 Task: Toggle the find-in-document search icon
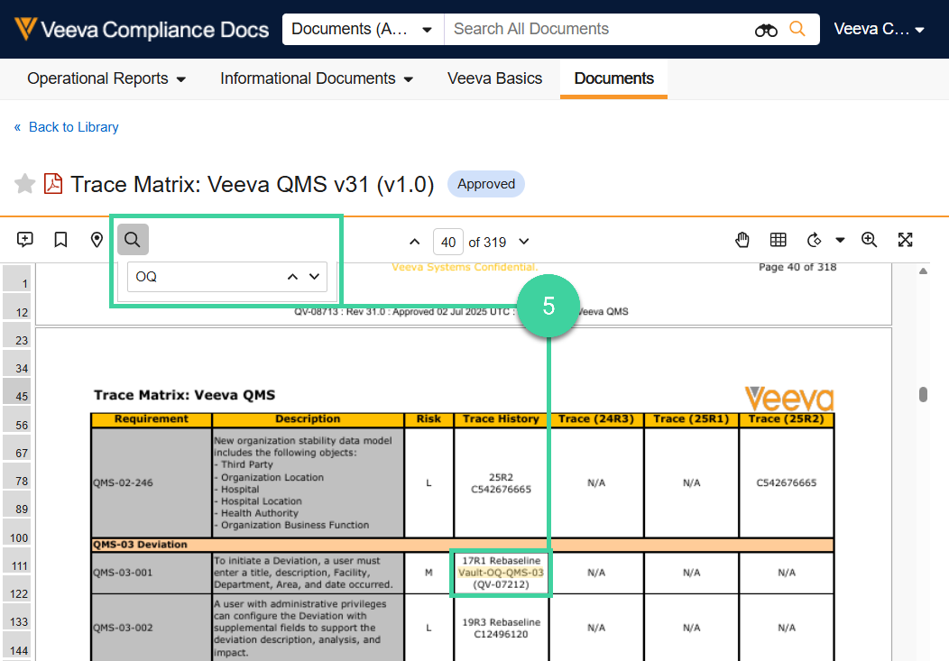[x=133, y=240]
